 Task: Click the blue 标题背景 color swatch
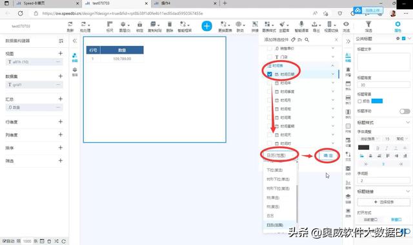click(x=377, y=101)
